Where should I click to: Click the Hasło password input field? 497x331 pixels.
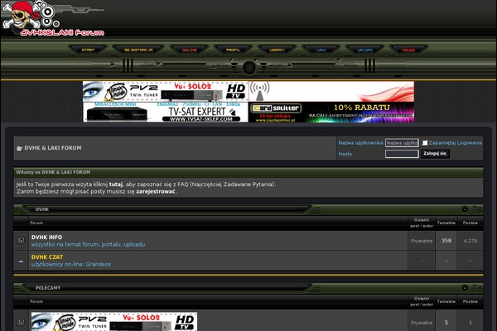(x=402, y=153)
